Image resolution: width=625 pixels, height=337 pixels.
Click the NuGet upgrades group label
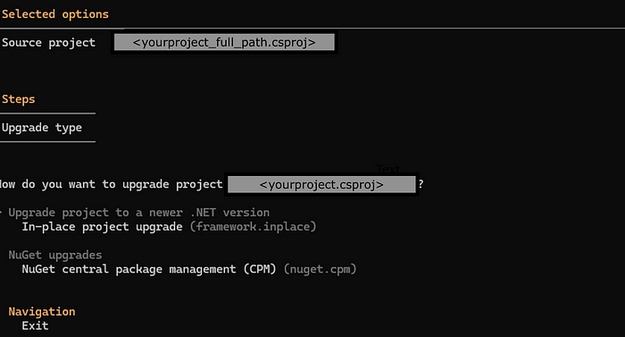pos(55,255)
